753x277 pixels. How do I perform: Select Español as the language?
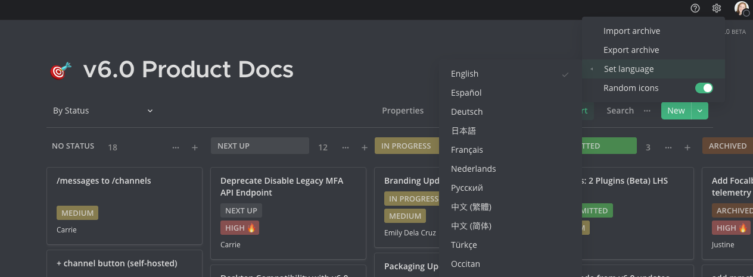coord(510,93)
